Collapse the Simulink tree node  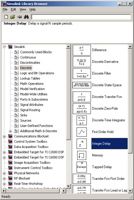point(4,47)
